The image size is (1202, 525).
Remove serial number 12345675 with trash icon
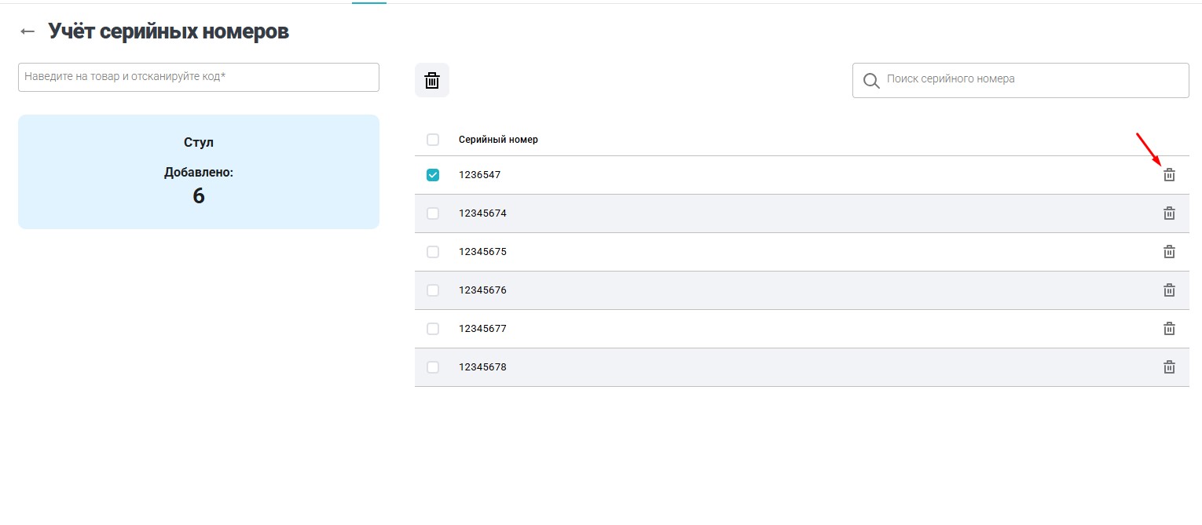(1169, 252)
